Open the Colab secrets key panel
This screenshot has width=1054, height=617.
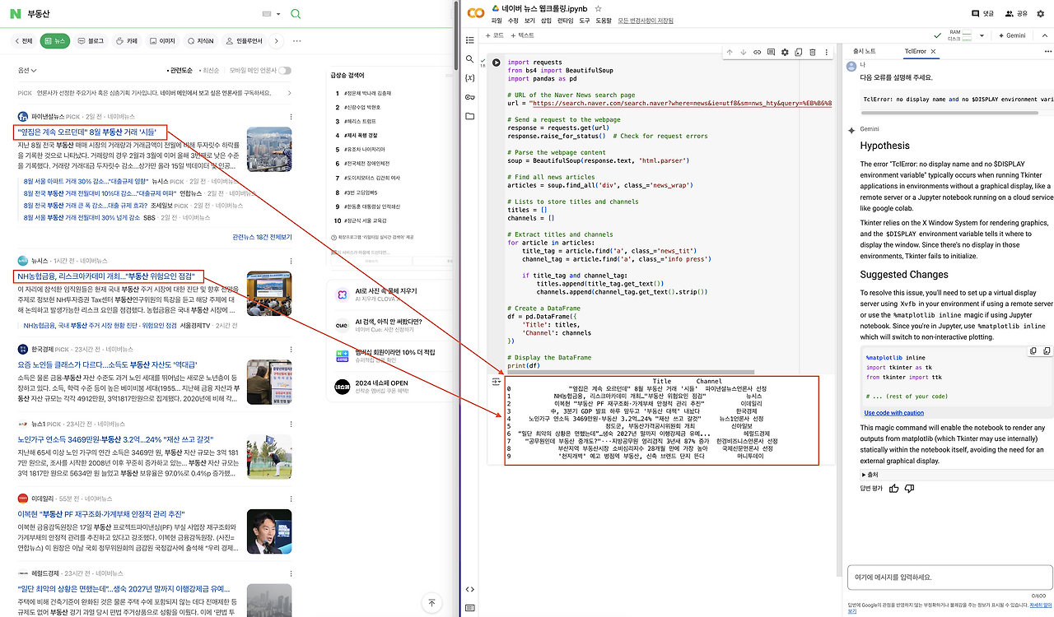click(470, 97)
